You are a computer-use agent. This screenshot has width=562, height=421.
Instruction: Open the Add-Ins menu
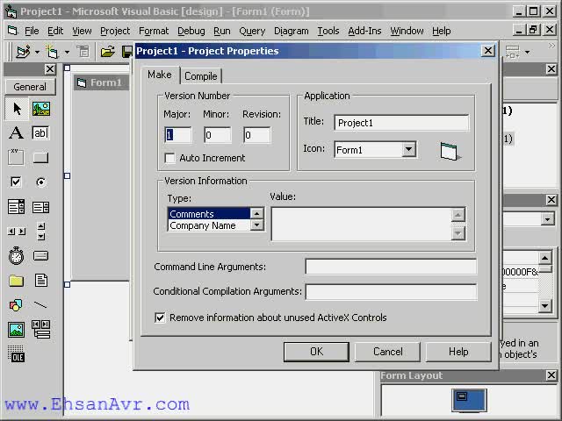pyautogui.click(x=364, y=32)
